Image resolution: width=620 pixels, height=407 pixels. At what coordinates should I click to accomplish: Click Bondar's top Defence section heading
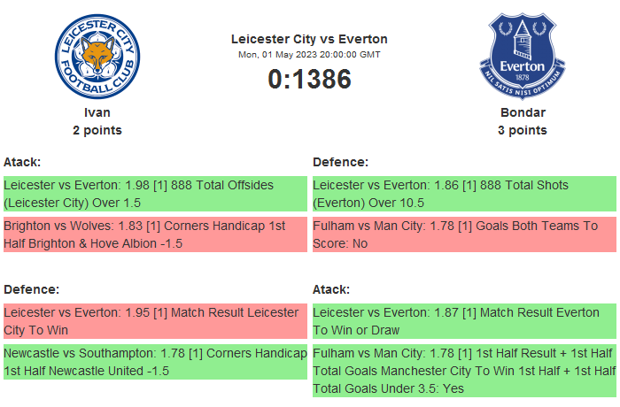coord(340,162)
